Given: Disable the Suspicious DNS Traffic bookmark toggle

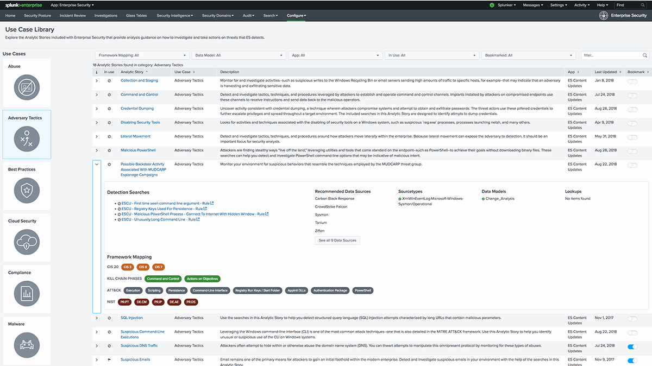Looking at the screenshot, I should pos(632,345).
